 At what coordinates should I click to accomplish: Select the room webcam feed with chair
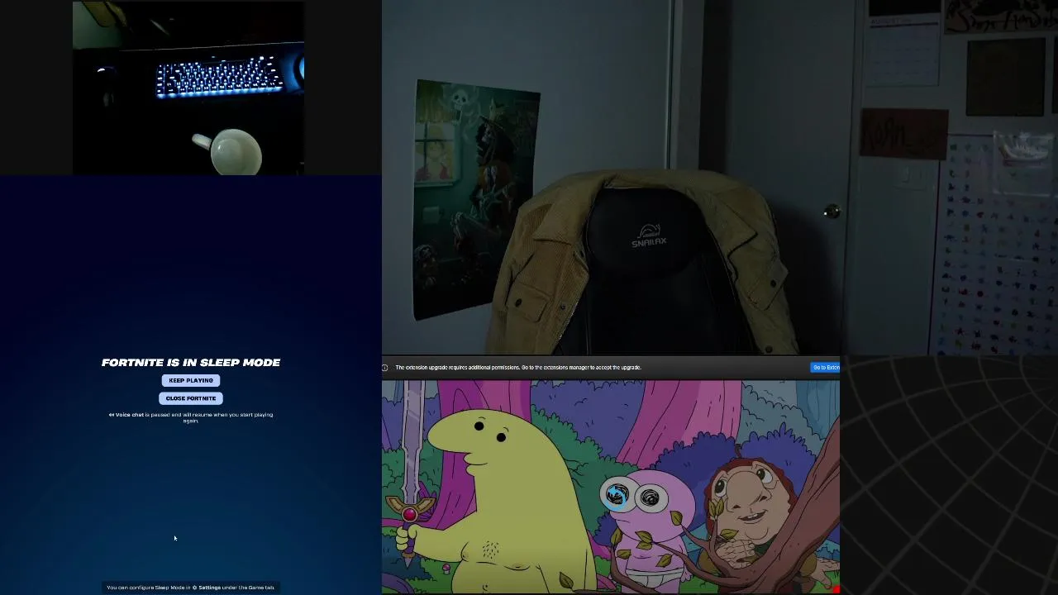[720, 178]
